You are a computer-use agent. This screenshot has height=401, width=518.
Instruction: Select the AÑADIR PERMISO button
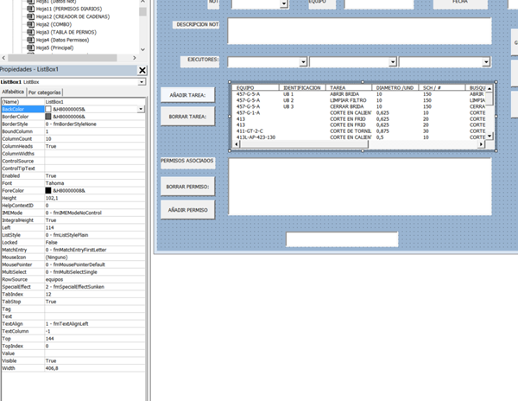pyautogui.click(x=187, y=209)
